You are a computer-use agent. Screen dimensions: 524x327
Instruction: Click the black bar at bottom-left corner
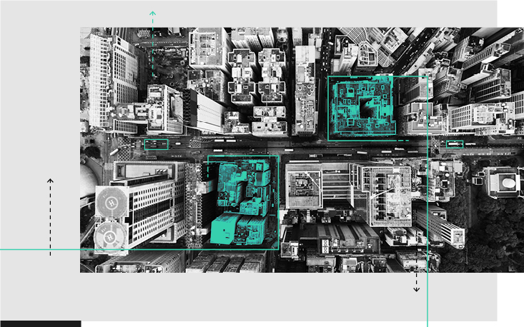coord(40,323)
